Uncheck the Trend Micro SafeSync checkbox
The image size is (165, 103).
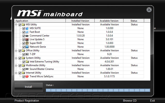[x=24, y=77]
